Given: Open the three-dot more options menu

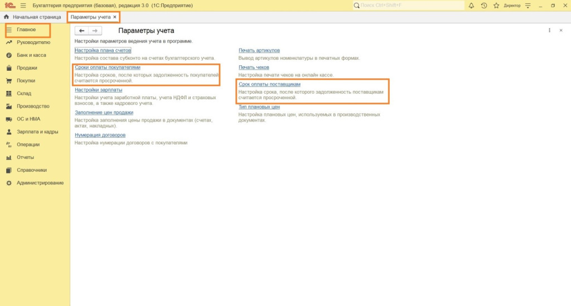Looking at the screenshot, I should click(549, 31).
